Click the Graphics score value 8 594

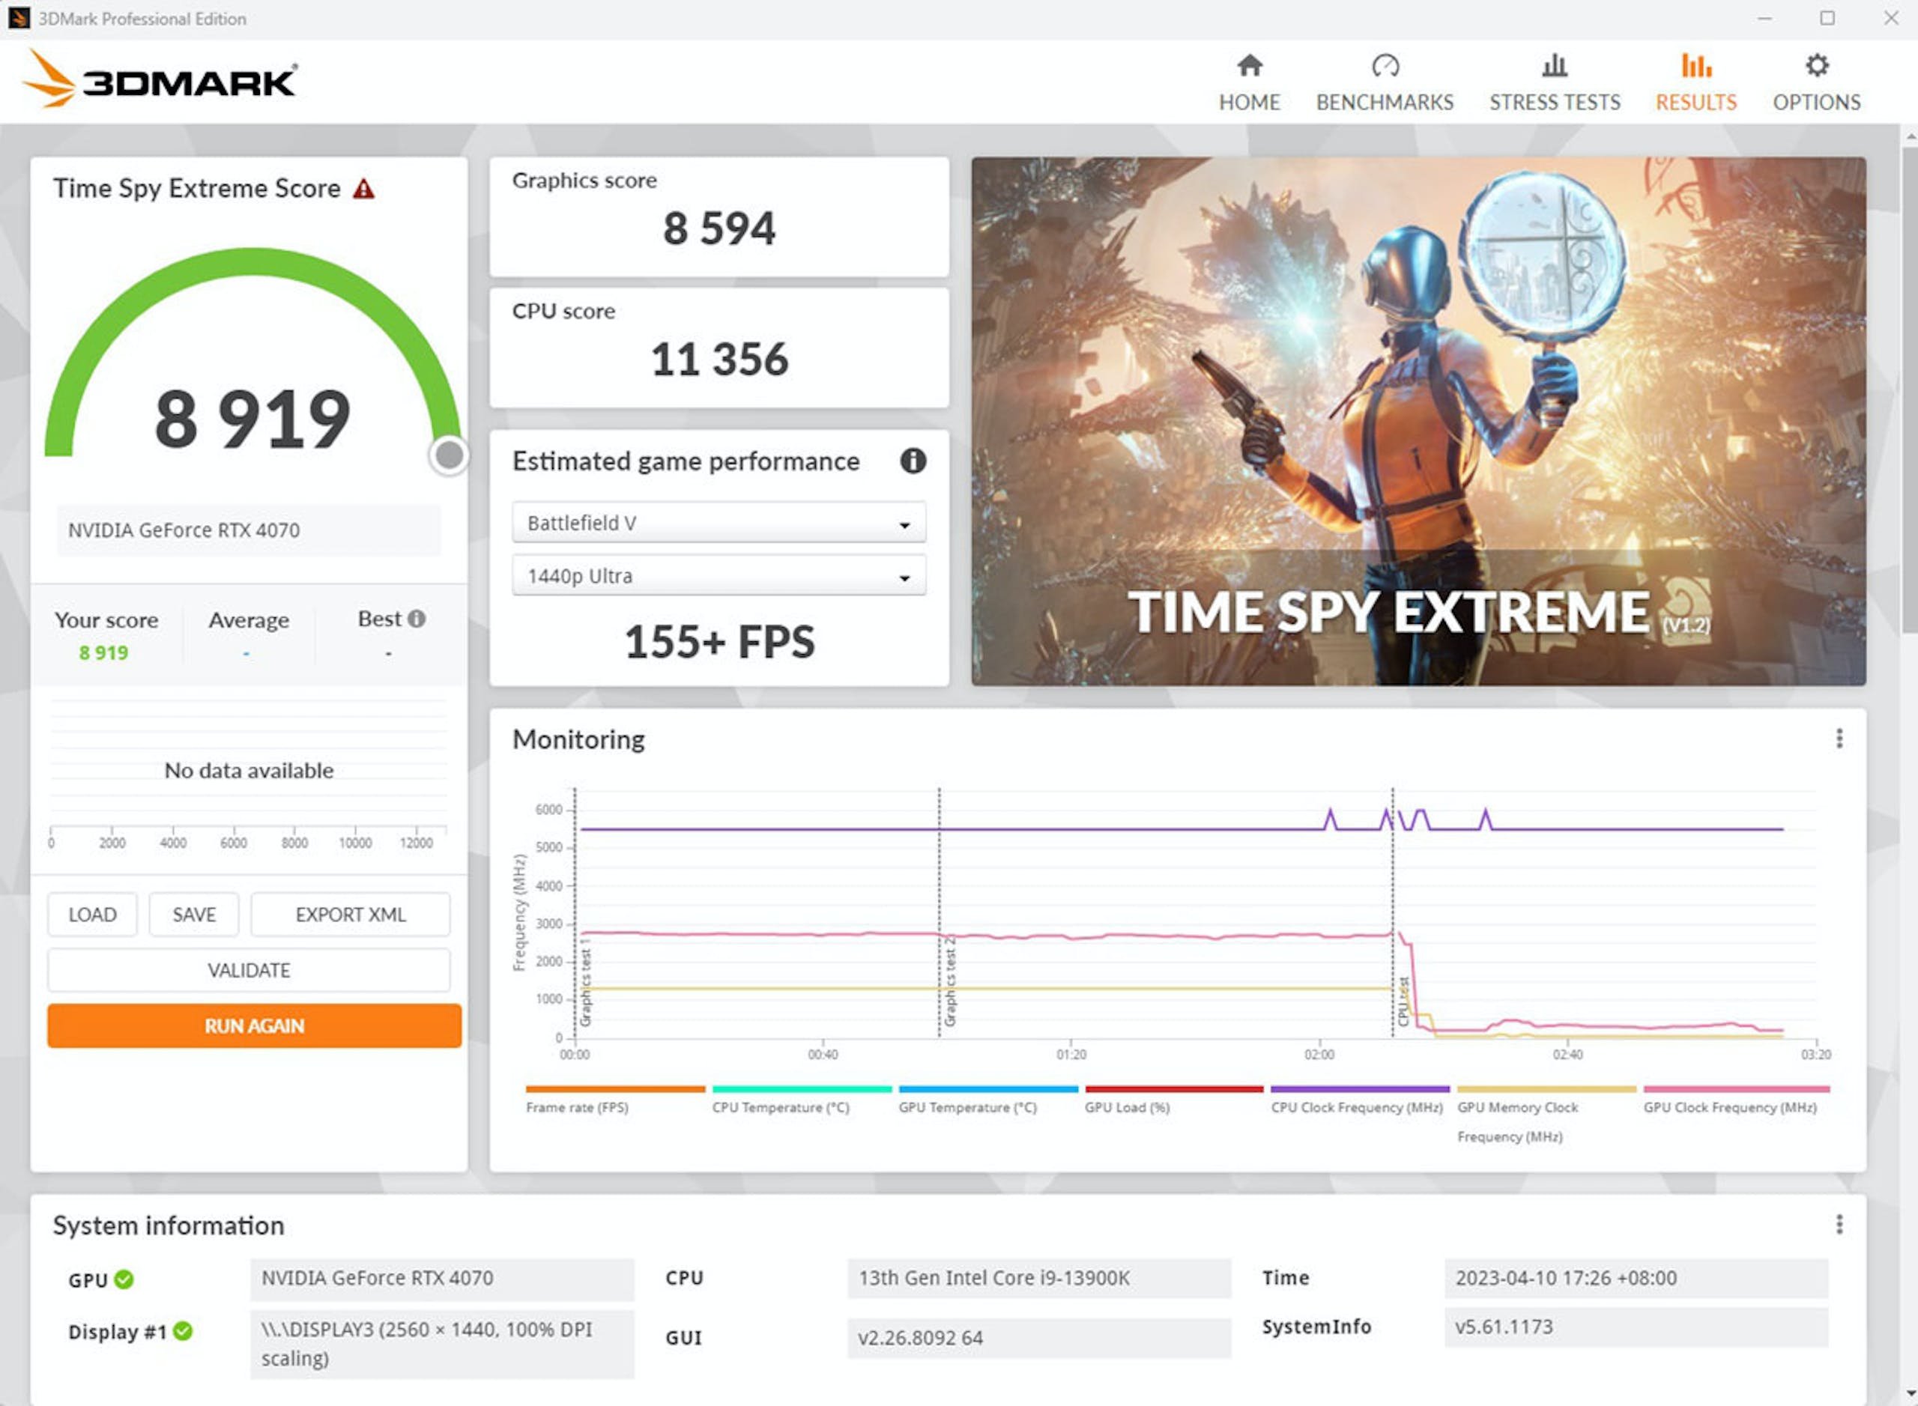click(x=719, y=228)
